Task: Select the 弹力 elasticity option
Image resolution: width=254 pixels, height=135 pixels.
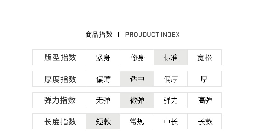Action: [x=171, y=100]
